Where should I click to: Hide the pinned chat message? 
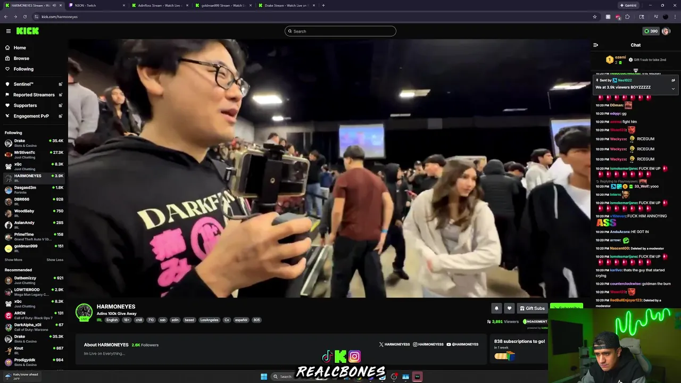[x=673, y=80]
